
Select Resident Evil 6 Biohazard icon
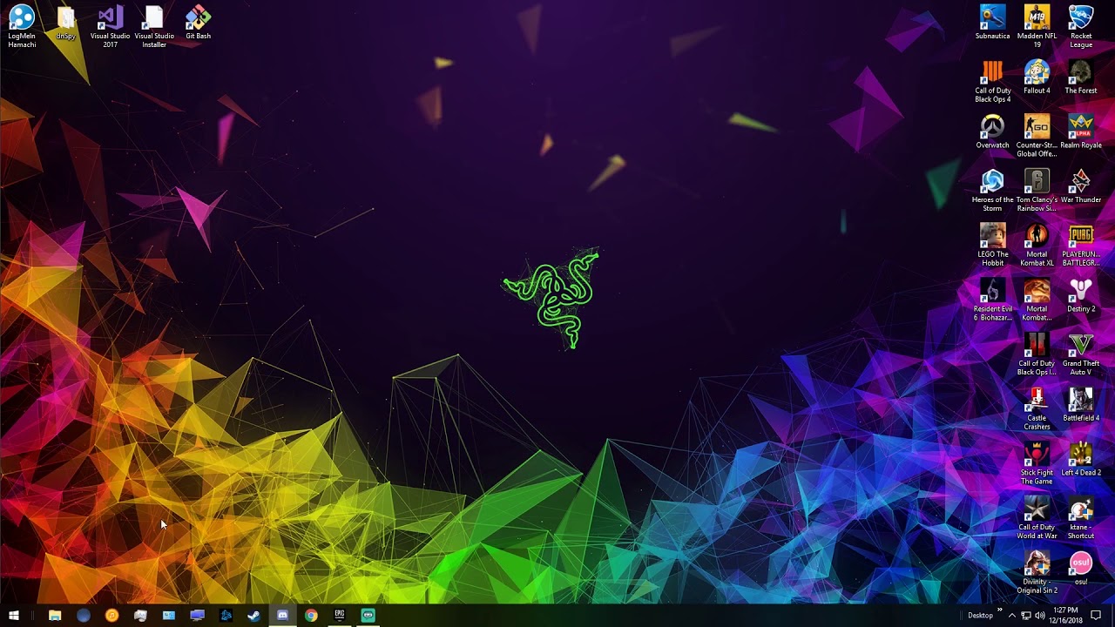point(992,300)
